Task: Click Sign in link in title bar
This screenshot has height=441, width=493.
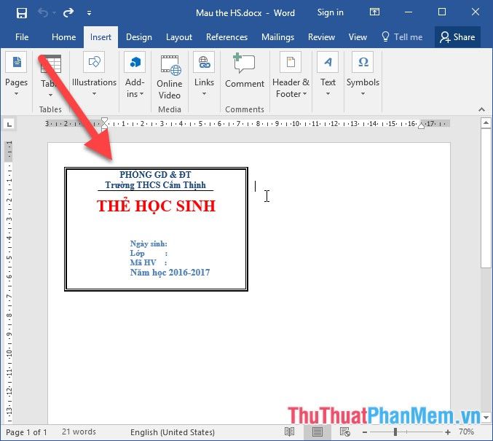Action: pyautogui.click(x=330, y=12)
